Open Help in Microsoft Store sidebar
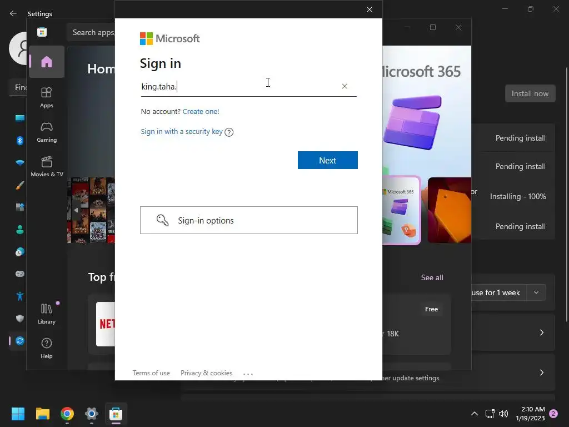The height and width of the screenshot is (427, 569). pyautogui.click(x=47, y=348)
